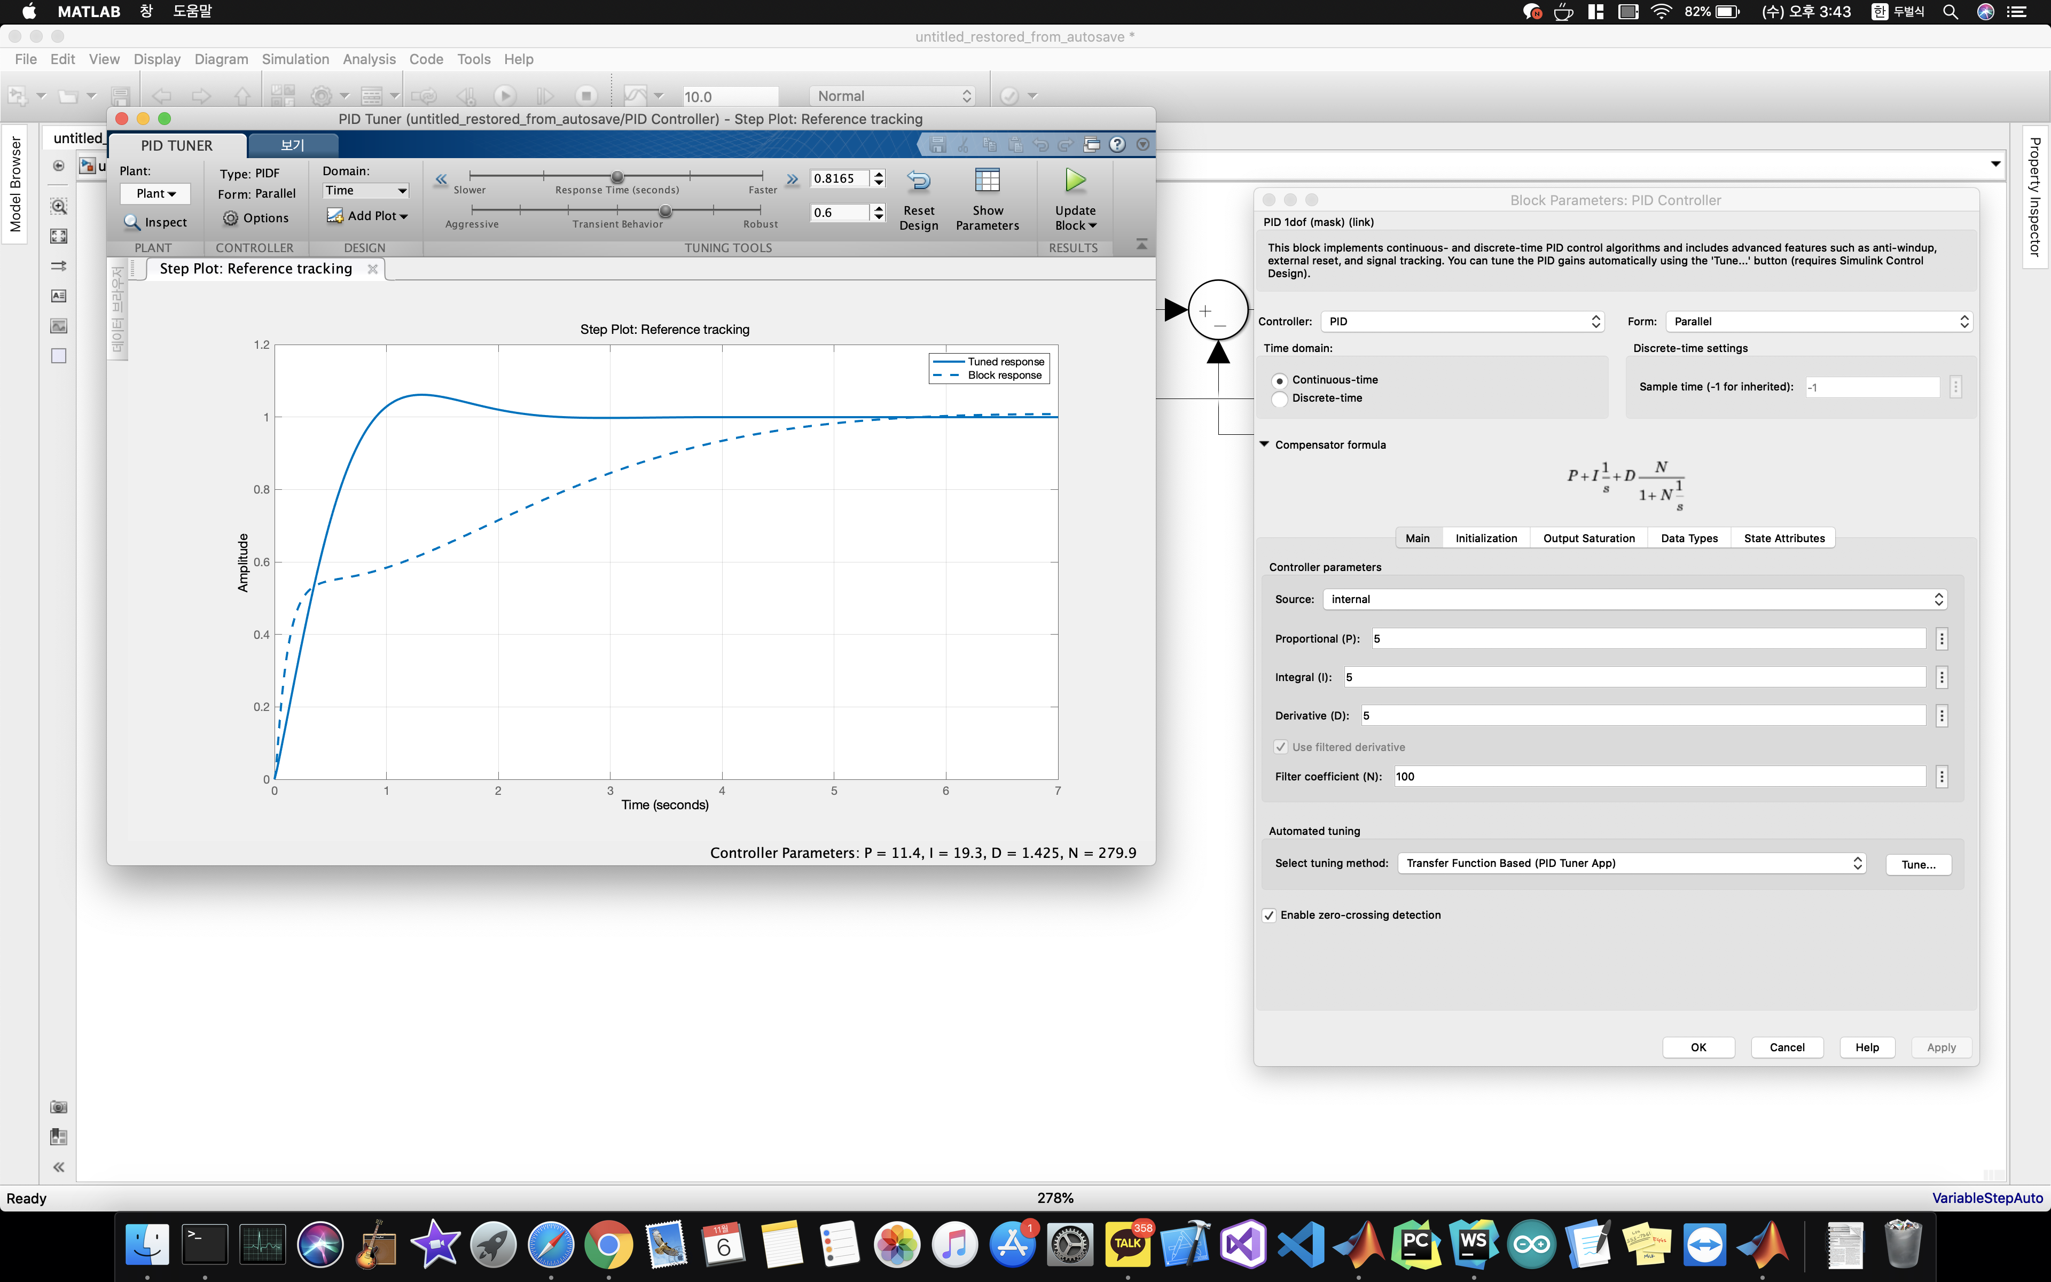Screen dimensions: 2051x1282
Task: Toggle Use filtered derivative checkbox
Action: point(1281,747)
